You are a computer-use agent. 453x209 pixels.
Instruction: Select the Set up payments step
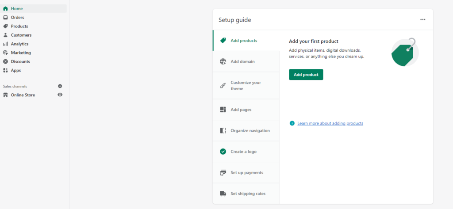(246, 173)
